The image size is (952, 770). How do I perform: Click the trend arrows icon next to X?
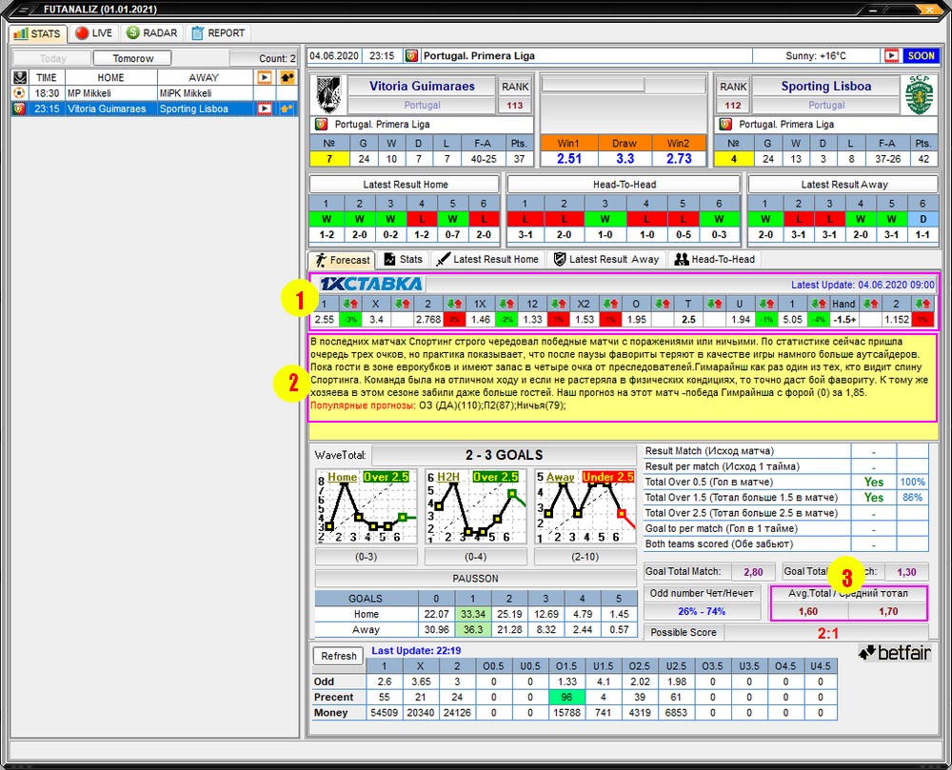(403, 304)
